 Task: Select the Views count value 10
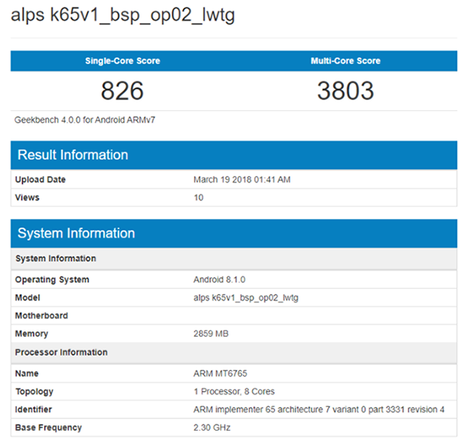pyautogui.click(x=198, y=198)
